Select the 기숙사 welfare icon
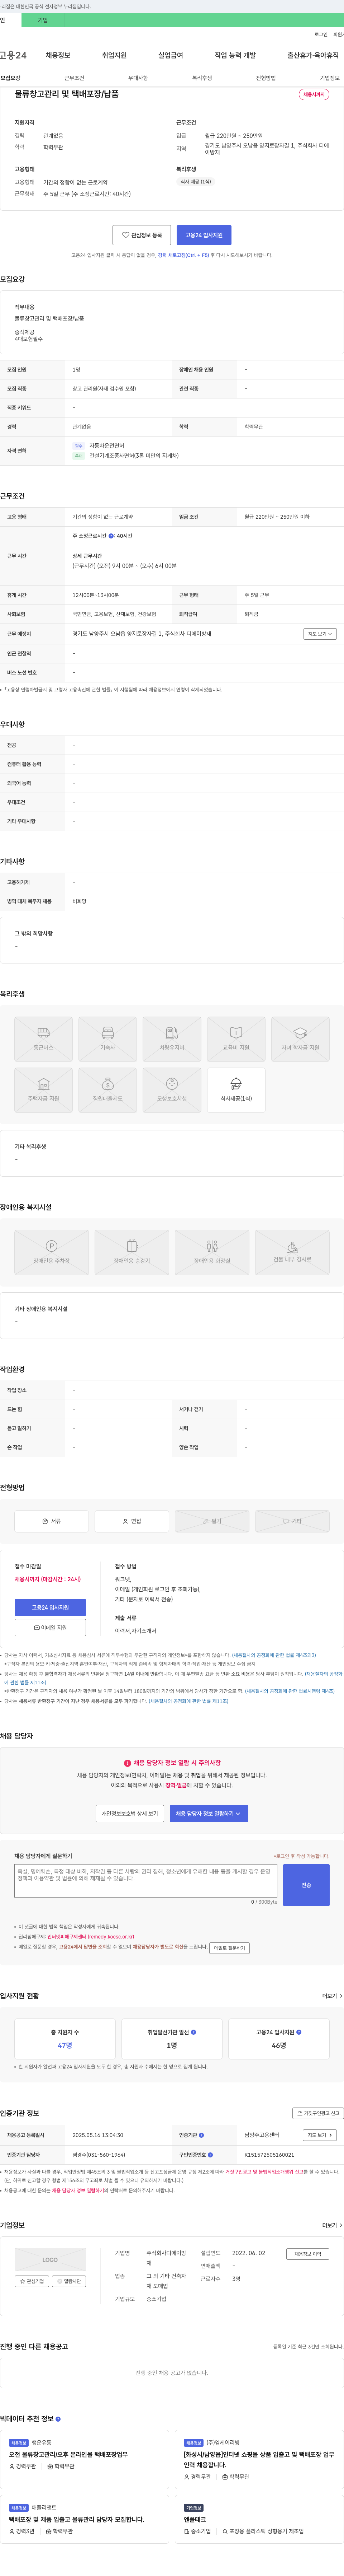This screenshot has width=344, height=2576. (108, 1038)
